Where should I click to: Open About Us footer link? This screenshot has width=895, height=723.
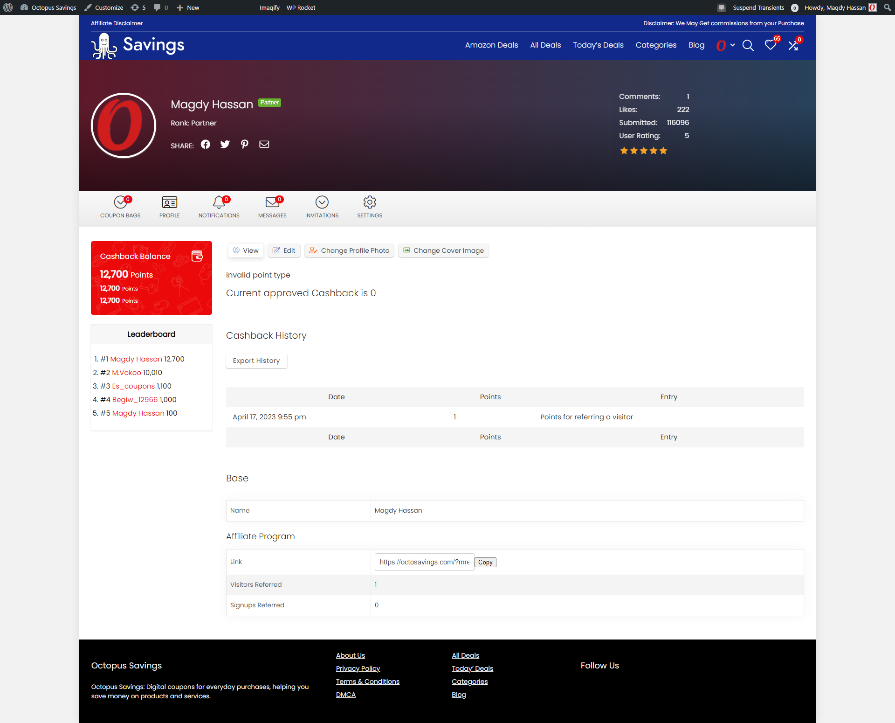click(351, 655)
